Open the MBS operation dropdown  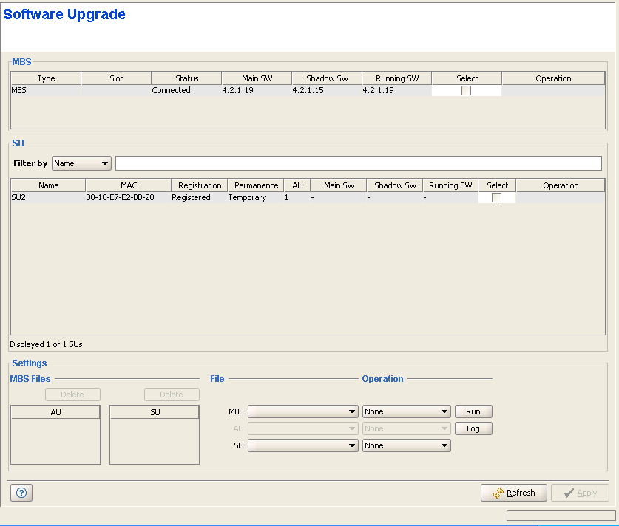(x=406, y=411)
